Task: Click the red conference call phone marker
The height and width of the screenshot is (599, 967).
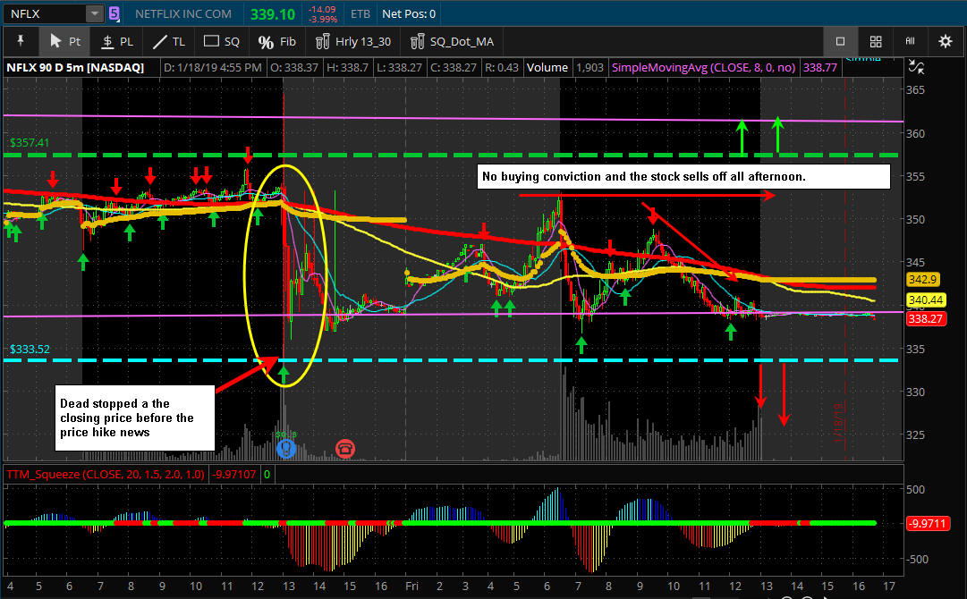Action: 344,447
